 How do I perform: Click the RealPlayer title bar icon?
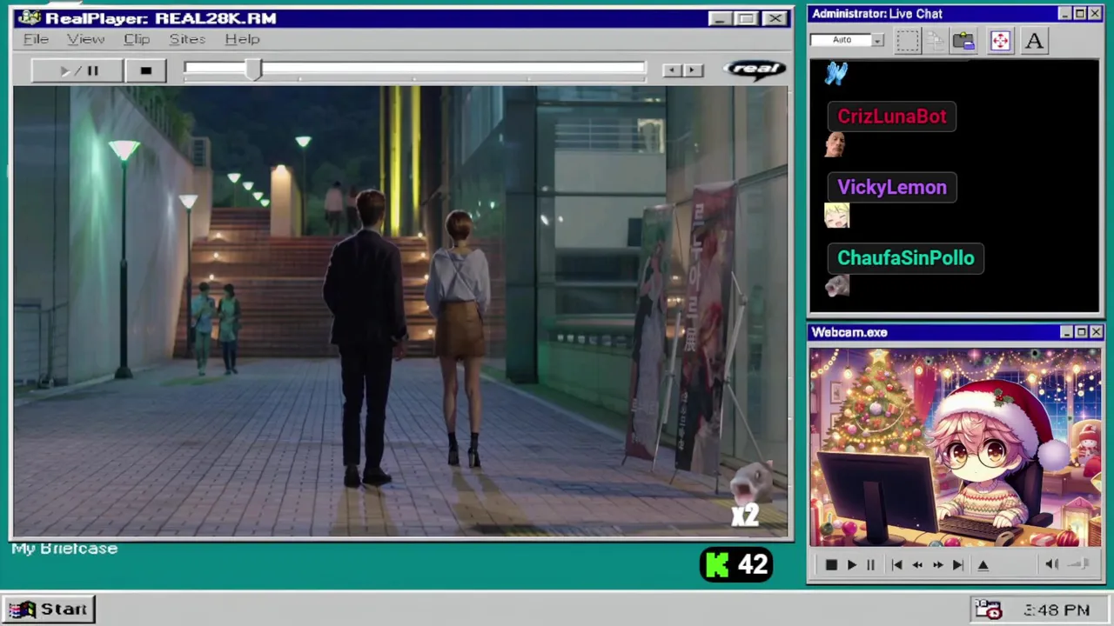29,18
